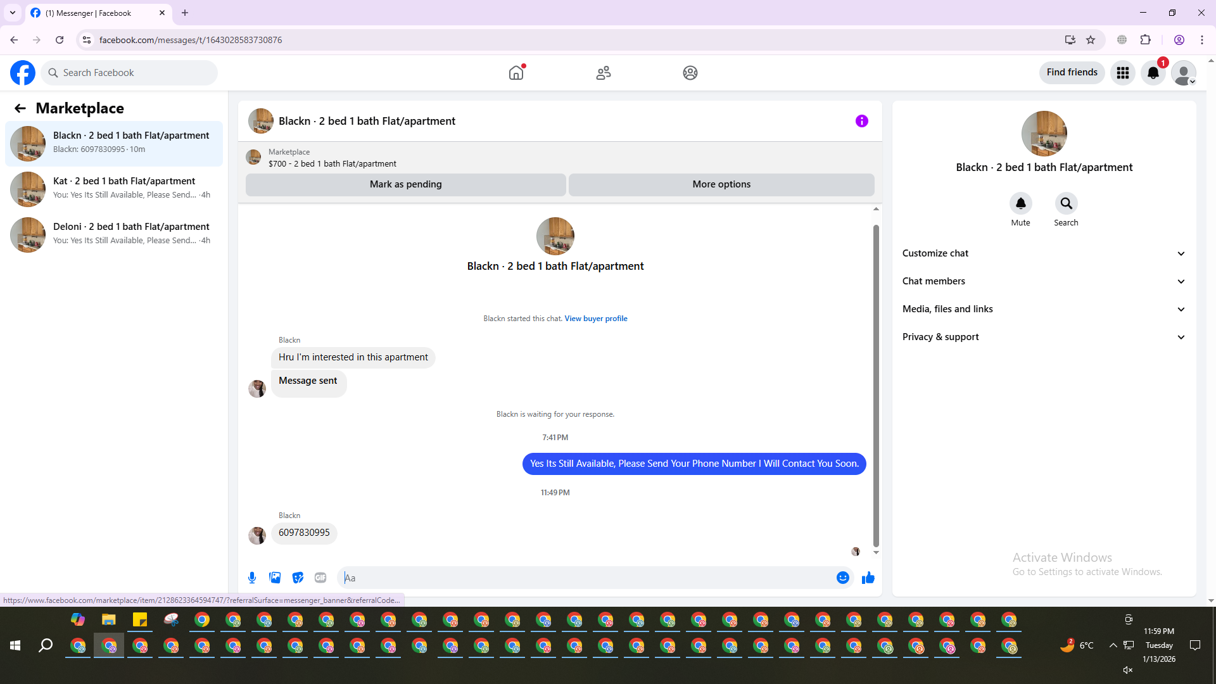
Task: Mark the listing as pending
Action: (x=405, y=184)
